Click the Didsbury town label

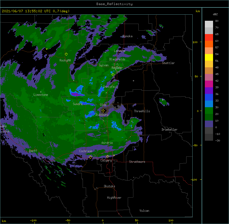pyautogui.click(x=102, y=115)
